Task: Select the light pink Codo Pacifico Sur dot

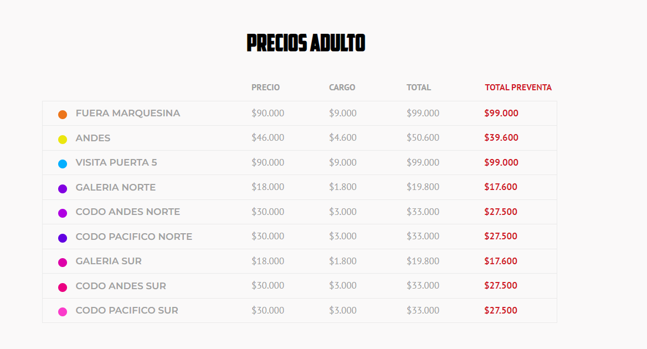Action: [63, 312]
